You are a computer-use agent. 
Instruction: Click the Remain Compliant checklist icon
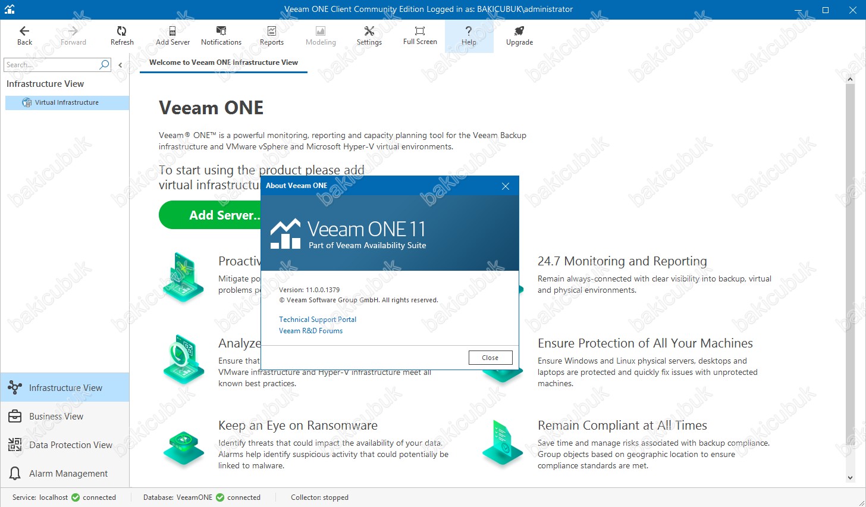(503, 443)
